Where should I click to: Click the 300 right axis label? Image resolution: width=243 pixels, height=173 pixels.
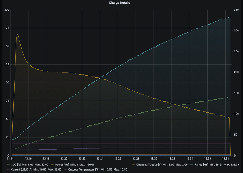click(236, 30)
